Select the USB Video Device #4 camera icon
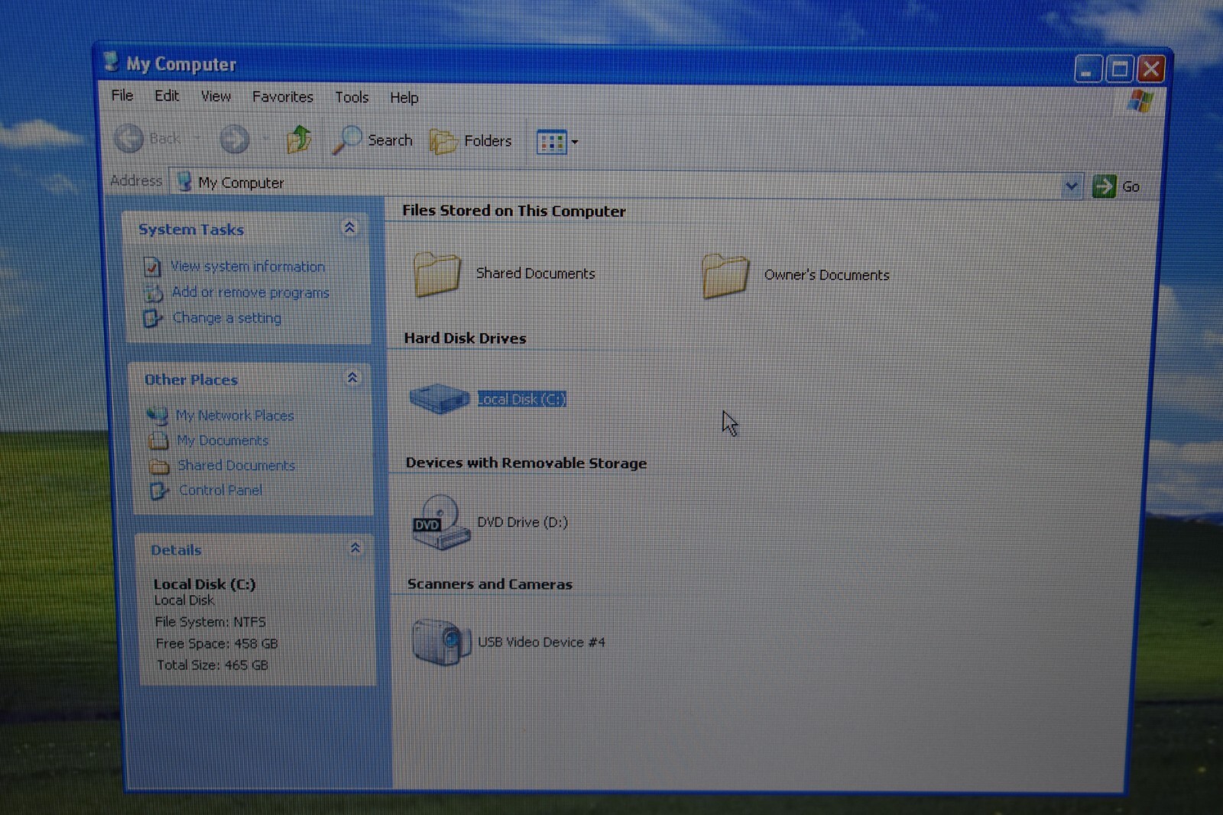1223x815 pixels. pyautogui.click(x=441, y=642)
